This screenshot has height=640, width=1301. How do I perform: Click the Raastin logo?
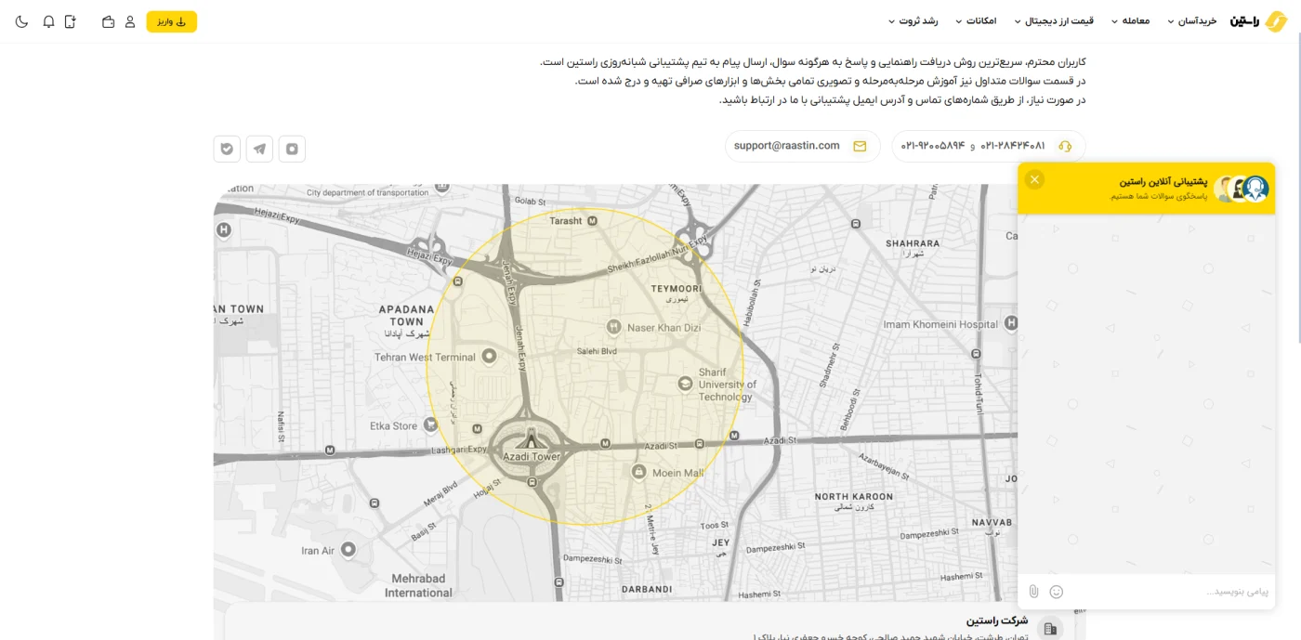click(1259, 21)
